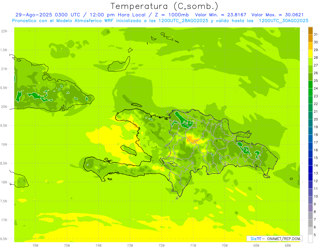Click the '69W' longitude label
Viewport: 323px width, 249px height.
tap(256, 246)
